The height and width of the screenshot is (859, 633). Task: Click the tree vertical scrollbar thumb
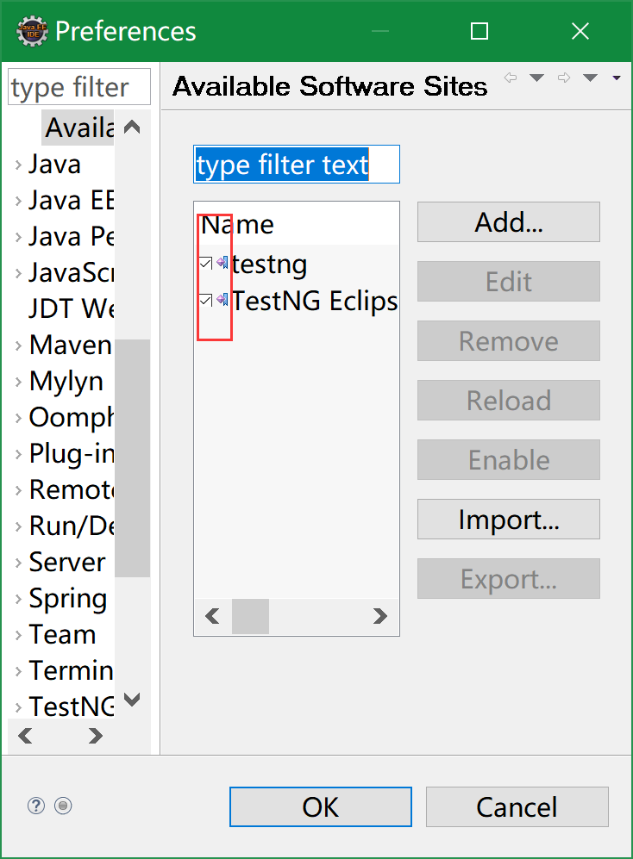132,458
